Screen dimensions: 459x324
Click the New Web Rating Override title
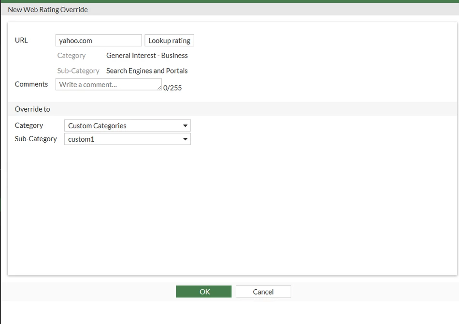pos(48,10)
